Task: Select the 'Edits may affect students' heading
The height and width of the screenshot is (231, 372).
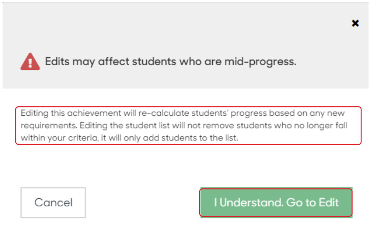Action: tap(171, 62)
